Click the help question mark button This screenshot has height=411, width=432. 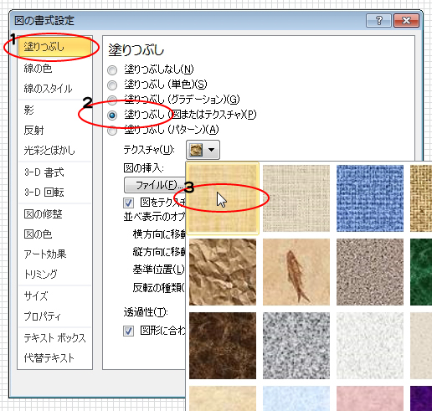[378, 20]
